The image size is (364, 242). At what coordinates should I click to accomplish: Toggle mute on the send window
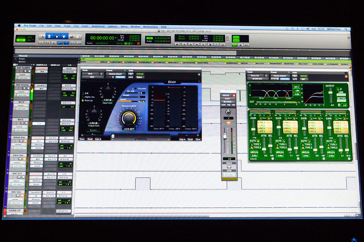[229, 123]
